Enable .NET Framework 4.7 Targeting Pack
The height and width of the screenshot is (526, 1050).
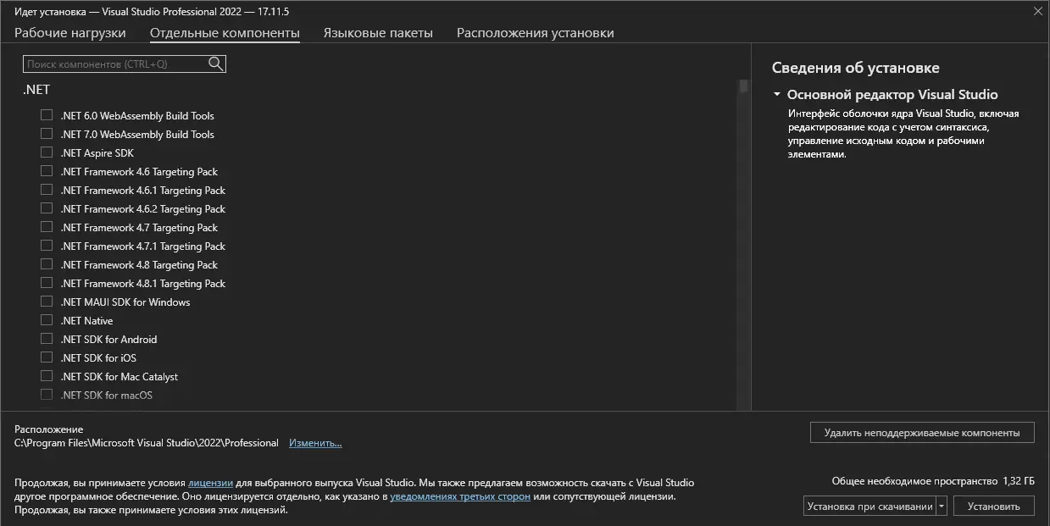point(47,227)
